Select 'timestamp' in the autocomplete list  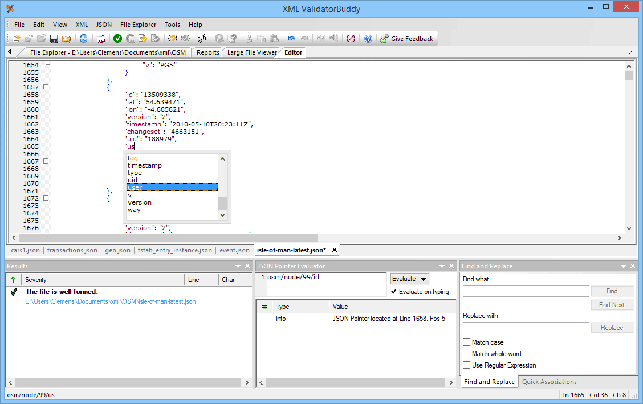(x=172, y=165)
